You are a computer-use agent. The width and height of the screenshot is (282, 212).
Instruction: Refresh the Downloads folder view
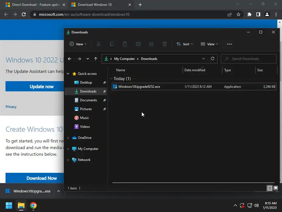[213, 59]
